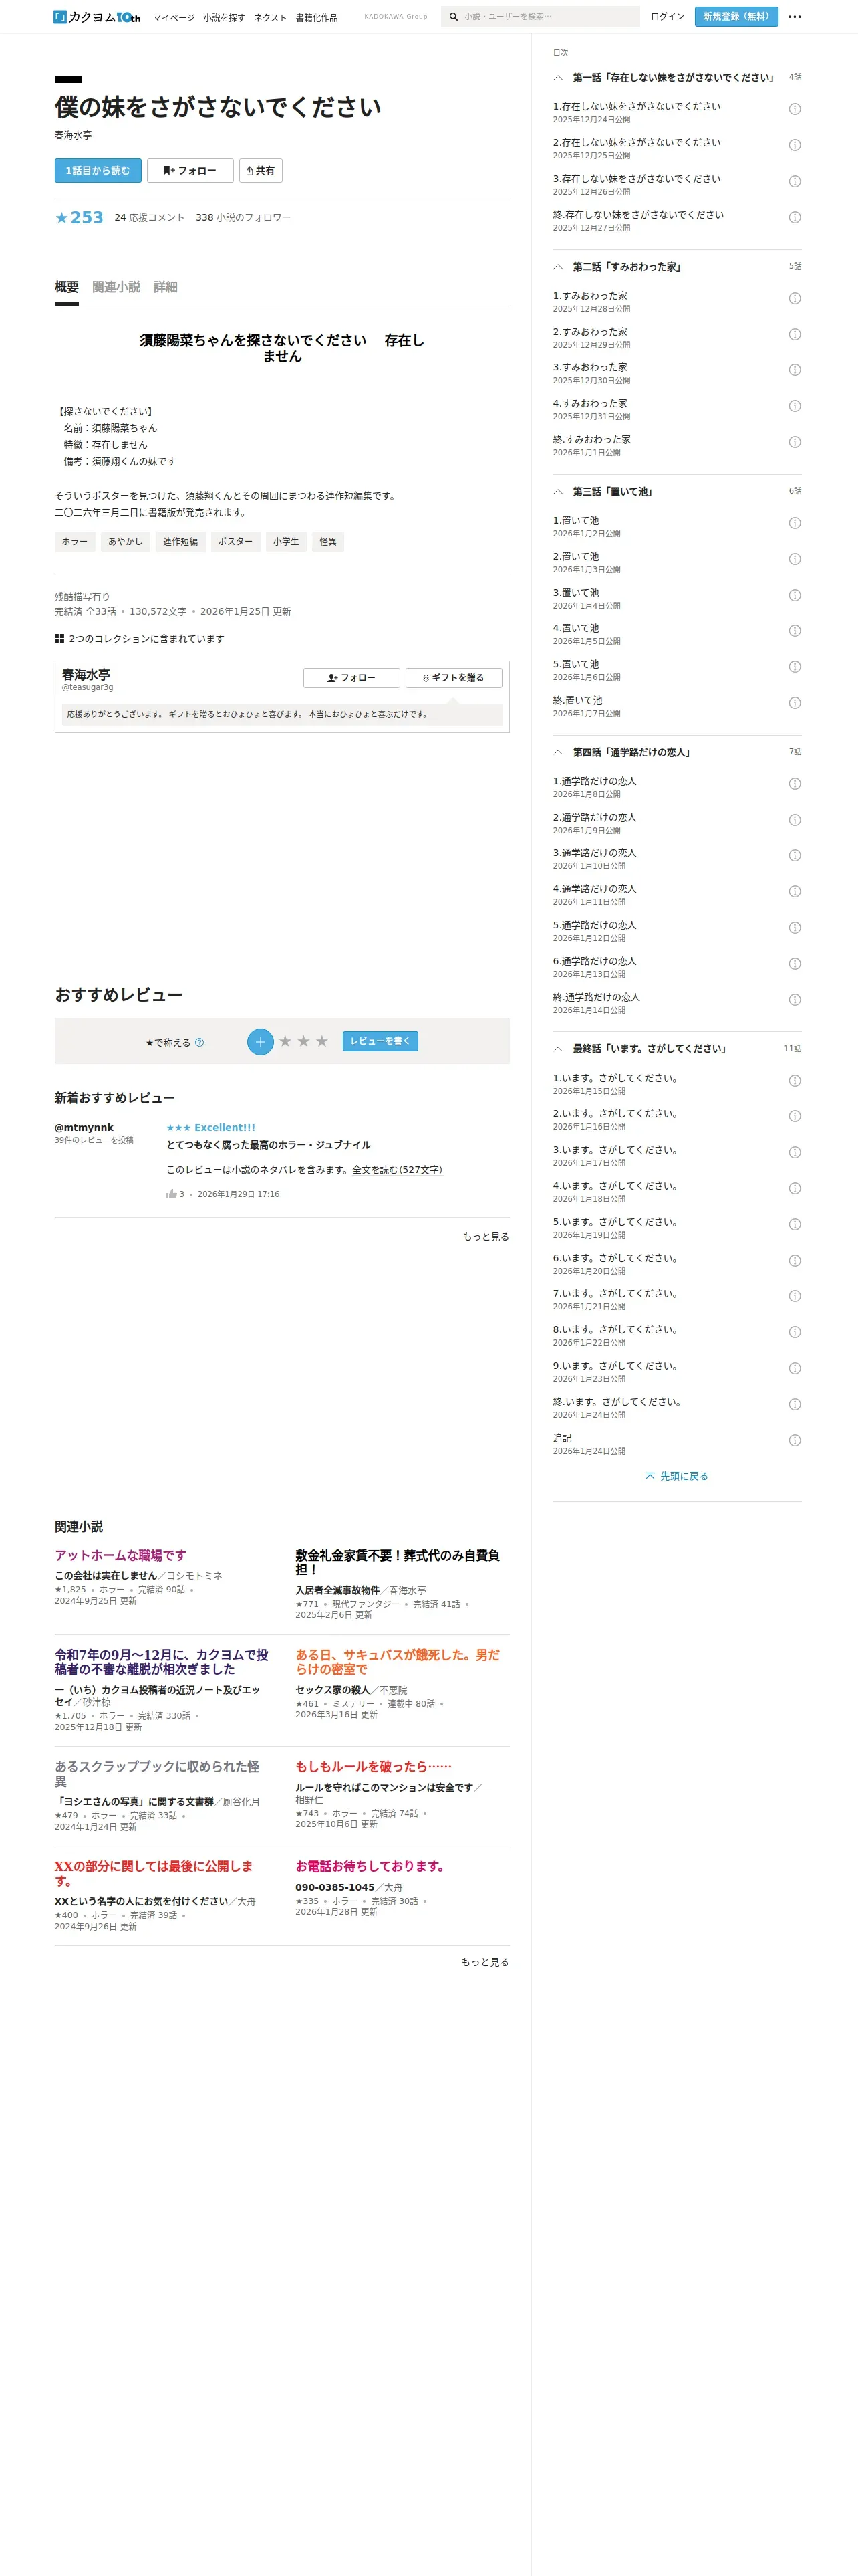Open info icon for 9.います。さがしてください。
Image resolution: width=858 pixels, height=2576 pixels.
point(795,1368)
